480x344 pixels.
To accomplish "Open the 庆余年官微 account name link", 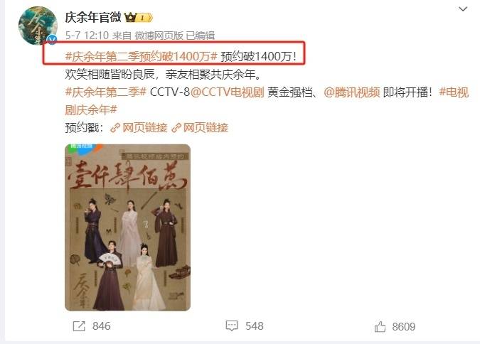I will pos(93,18).
